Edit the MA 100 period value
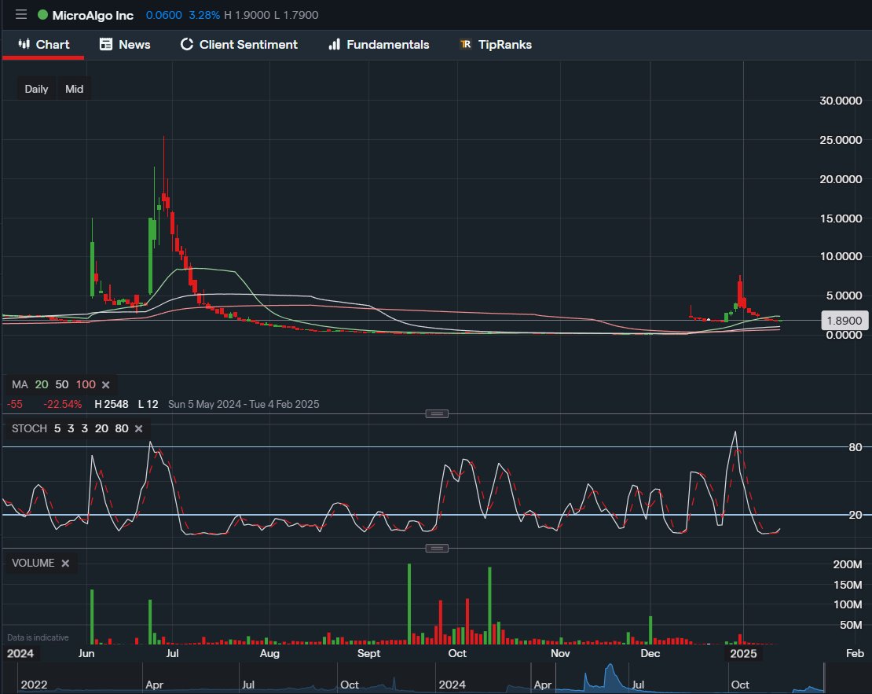 (x=86, y=384)
